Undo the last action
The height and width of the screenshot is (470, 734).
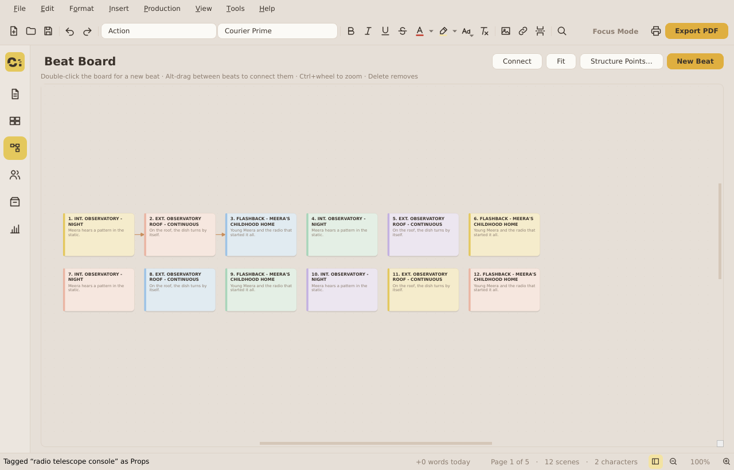pyautogui.click(x=70, y=31)
